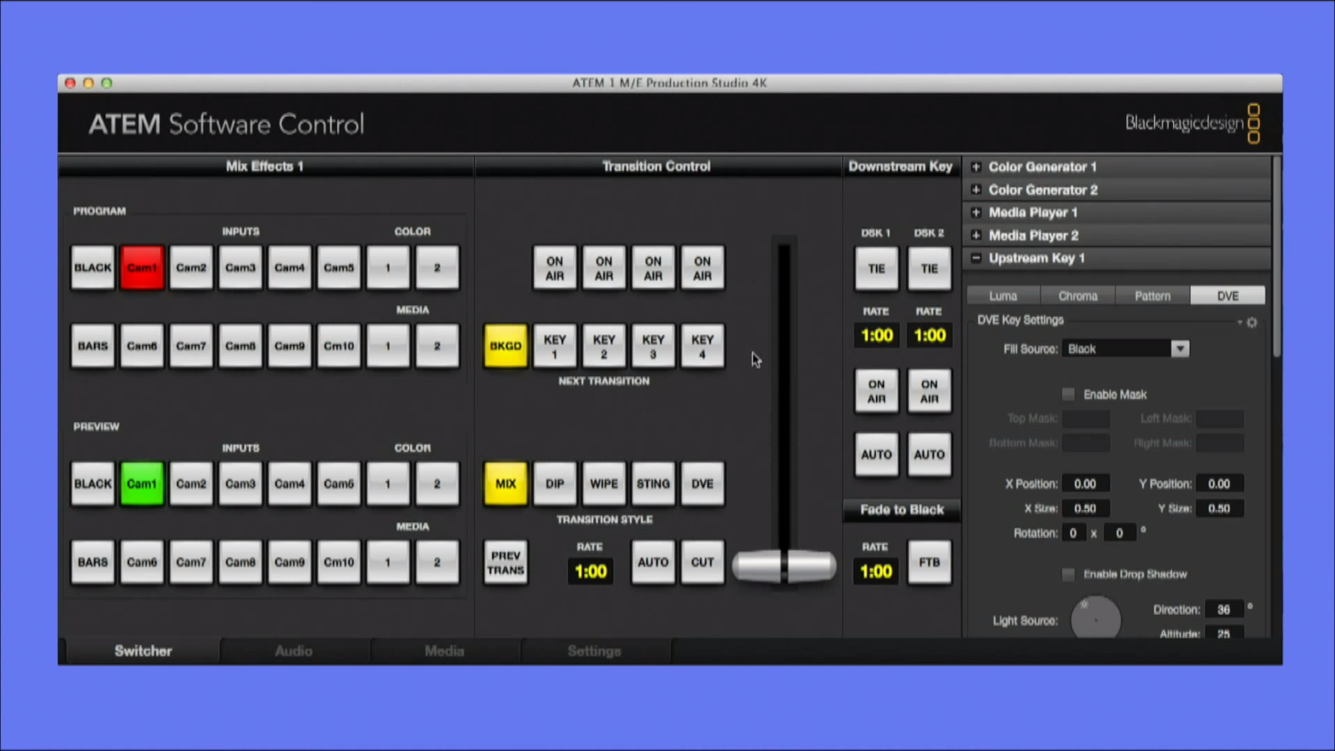1335x751 pixels.
Task: Toggle DSK 1 TIE button
Action: point(876,269)
